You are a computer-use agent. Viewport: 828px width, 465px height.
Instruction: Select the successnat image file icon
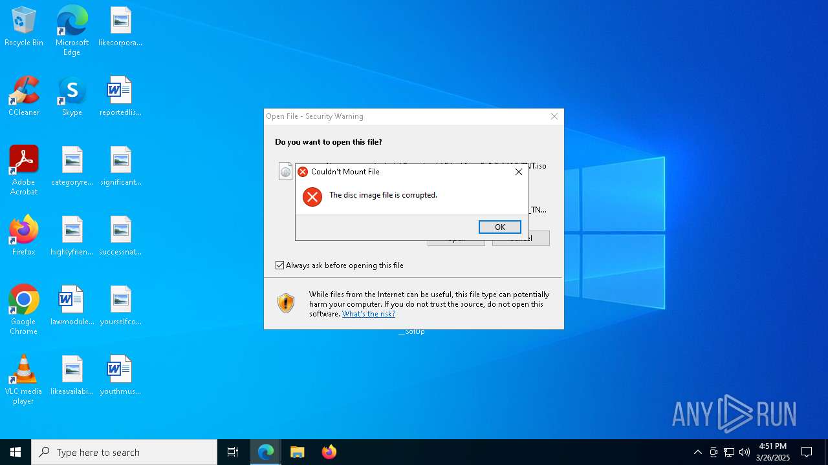120,236
